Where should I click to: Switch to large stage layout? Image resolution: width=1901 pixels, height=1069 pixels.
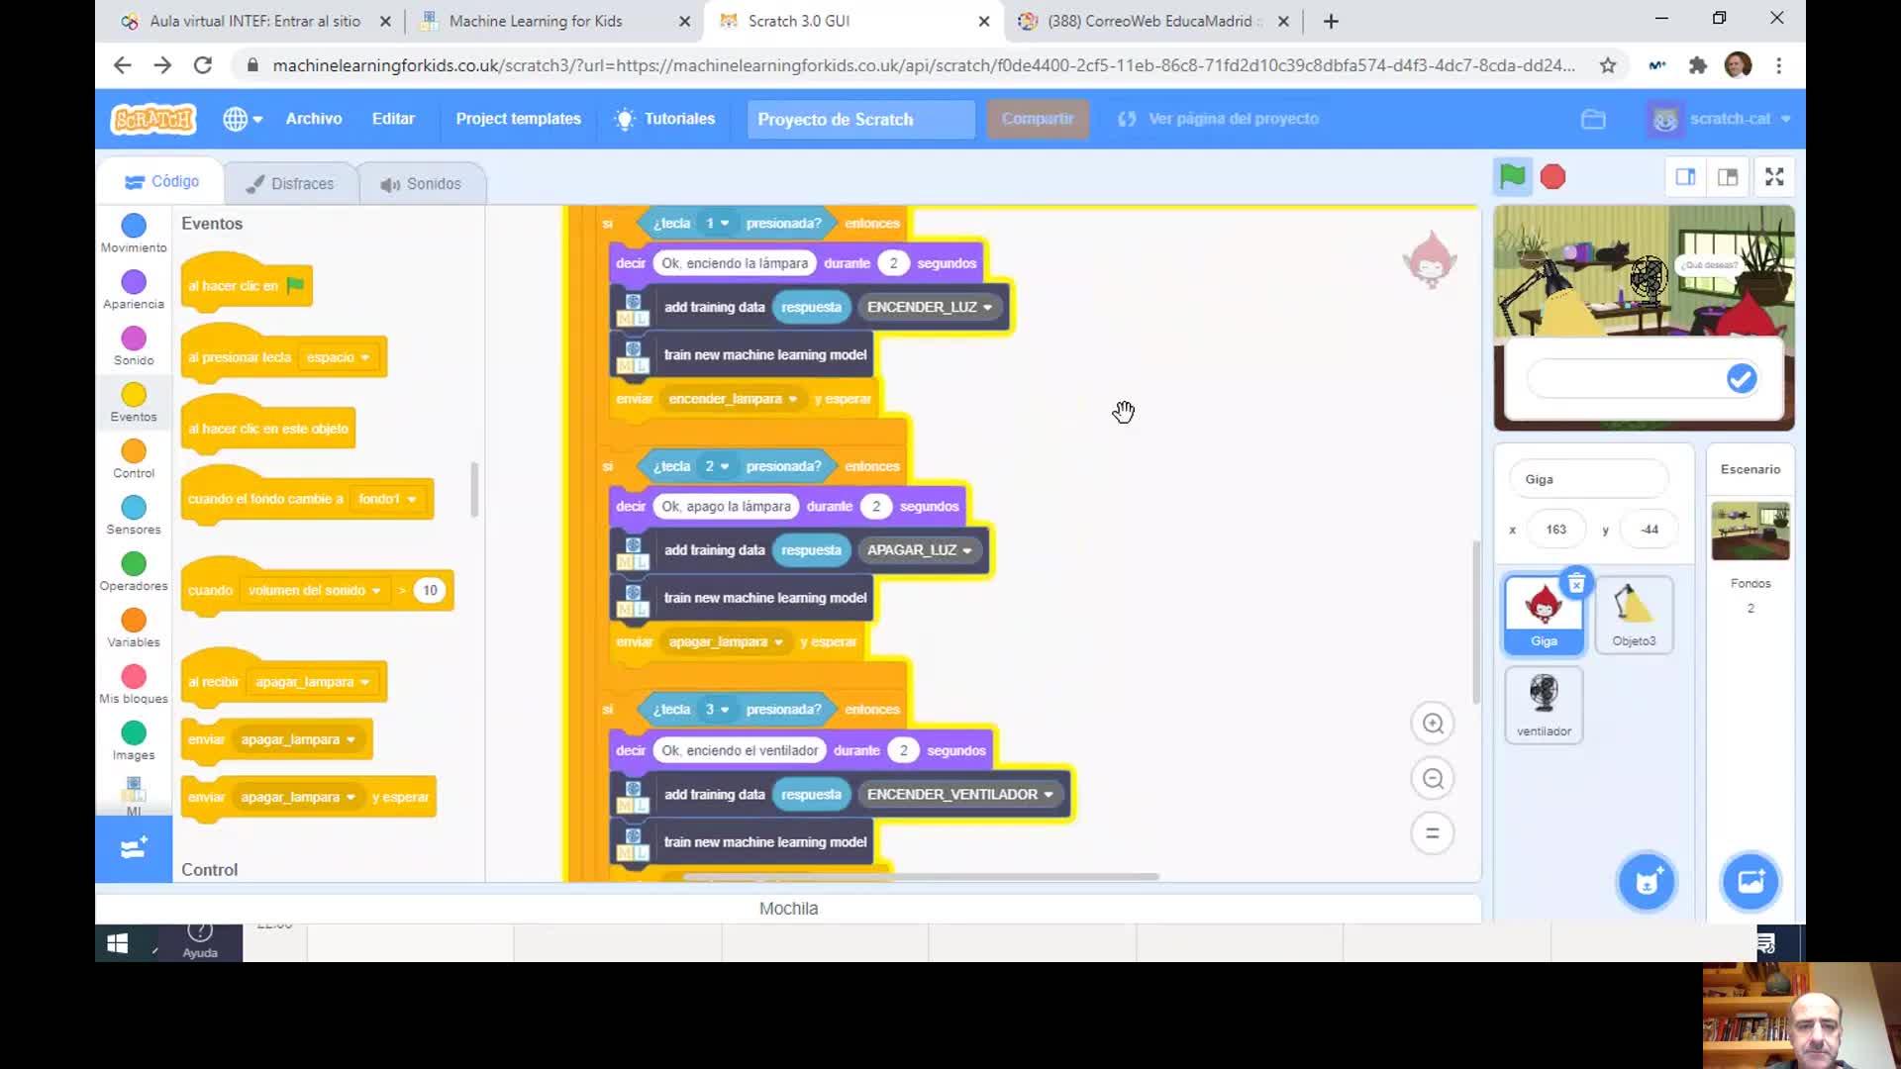click(1728, 177)
